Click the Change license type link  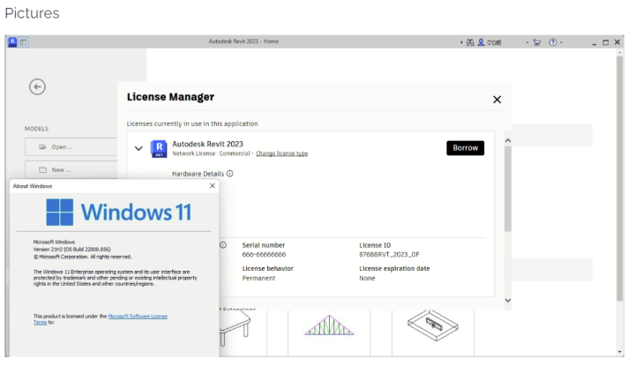pyautogui.click(x=281, y=153)
